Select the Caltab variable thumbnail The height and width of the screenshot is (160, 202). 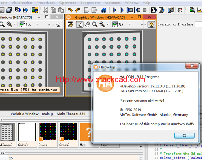click(27, 134)
